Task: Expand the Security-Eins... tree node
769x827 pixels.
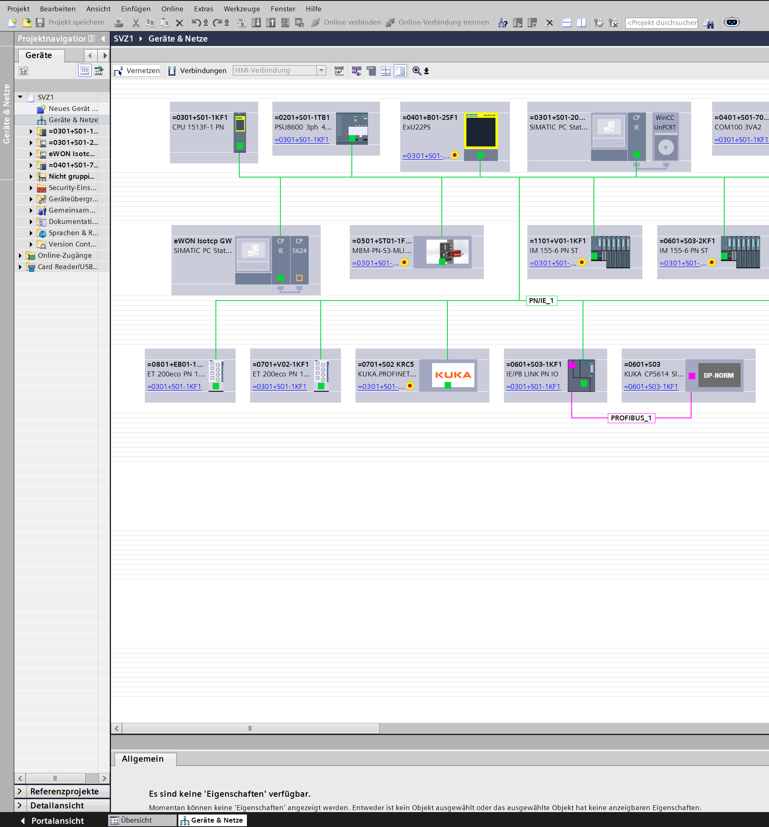Action: [31, 188]
